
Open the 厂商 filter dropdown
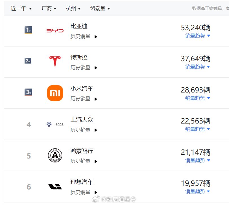pos(49,8)
